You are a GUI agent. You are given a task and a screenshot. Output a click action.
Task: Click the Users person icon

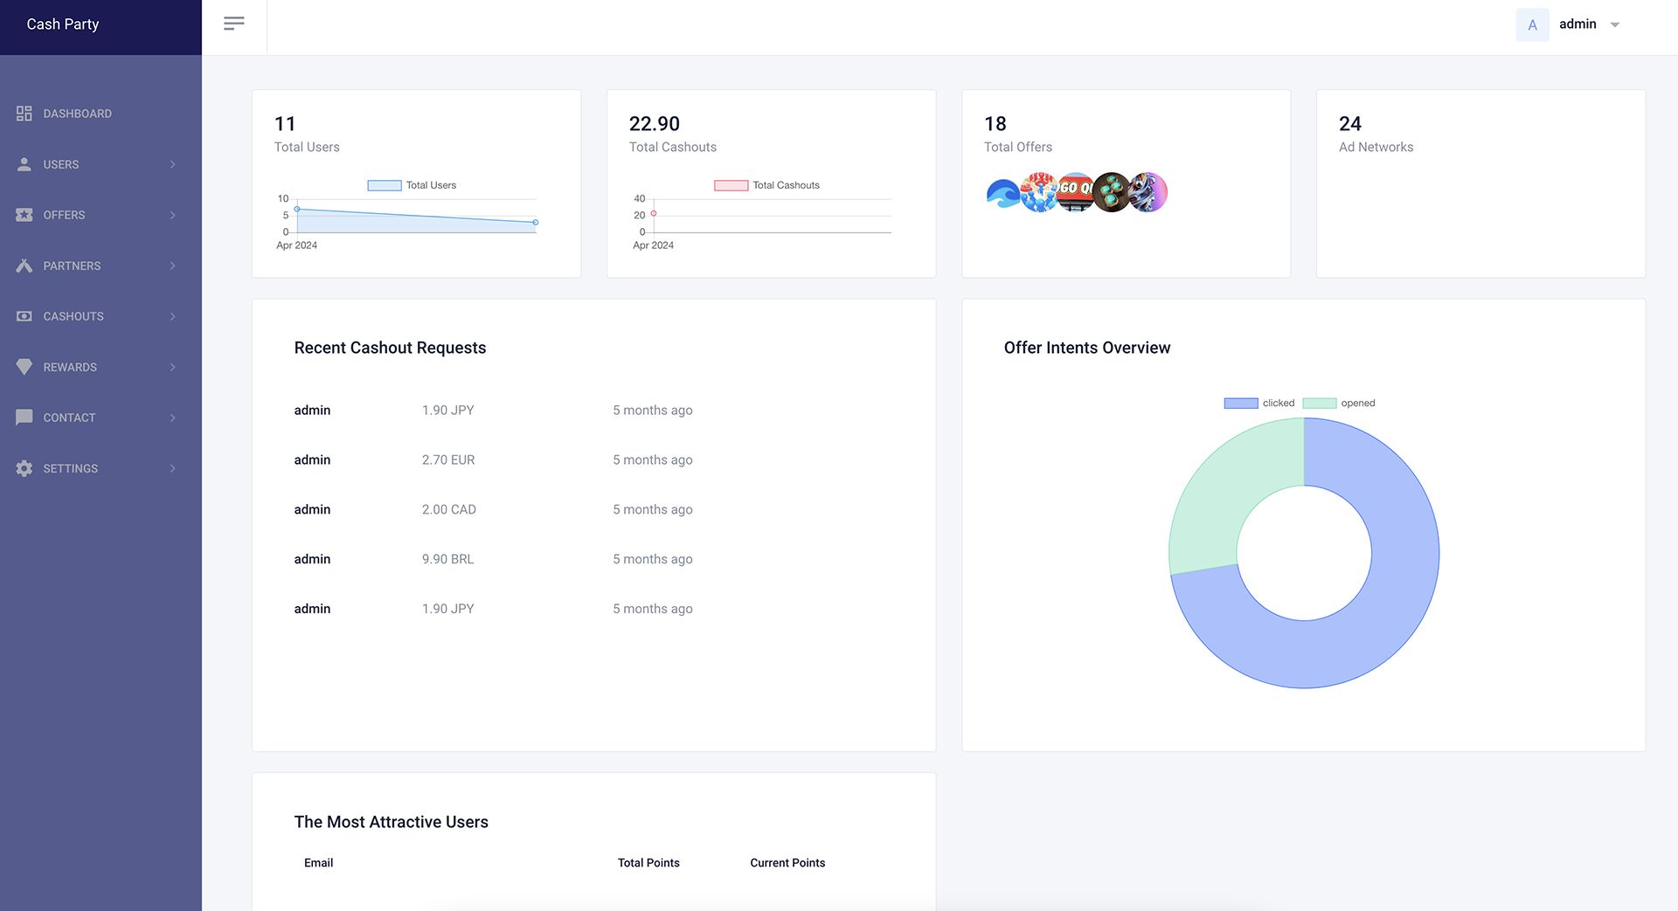tap(24, 164)
